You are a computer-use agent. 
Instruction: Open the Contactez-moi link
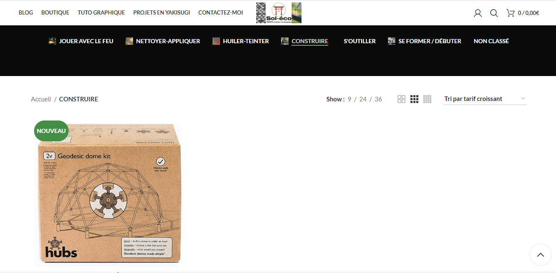point(220,12)
